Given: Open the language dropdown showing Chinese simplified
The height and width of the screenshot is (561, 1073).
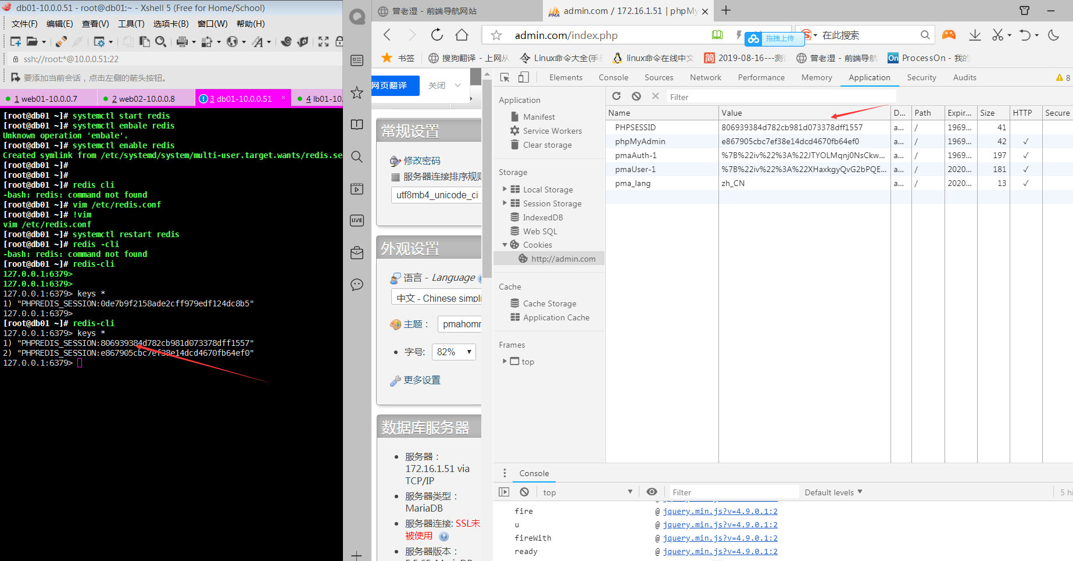Looking at the screenshot, I should pos(437,298).
